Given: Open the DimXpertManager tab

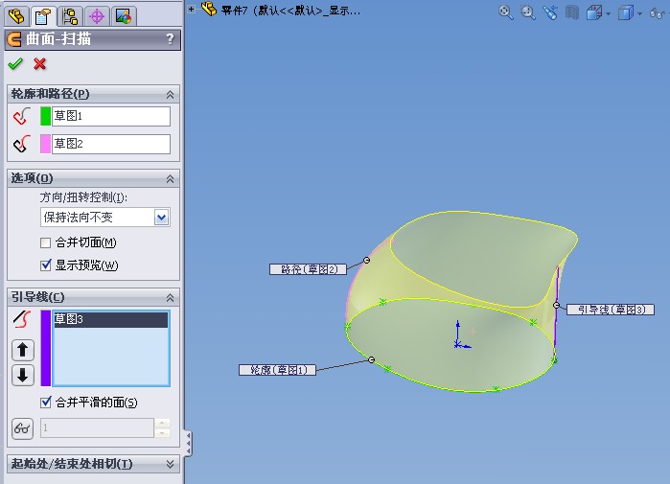Looking at the screenshot, I should pos(97,16).
